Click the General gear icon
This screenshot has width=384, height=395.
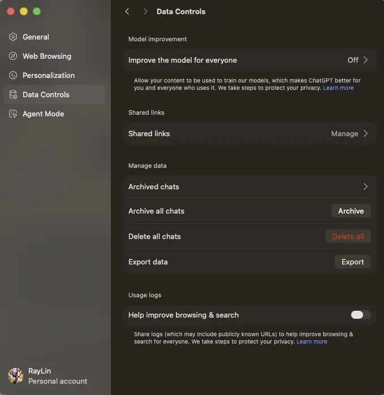[x=13, y=37]
